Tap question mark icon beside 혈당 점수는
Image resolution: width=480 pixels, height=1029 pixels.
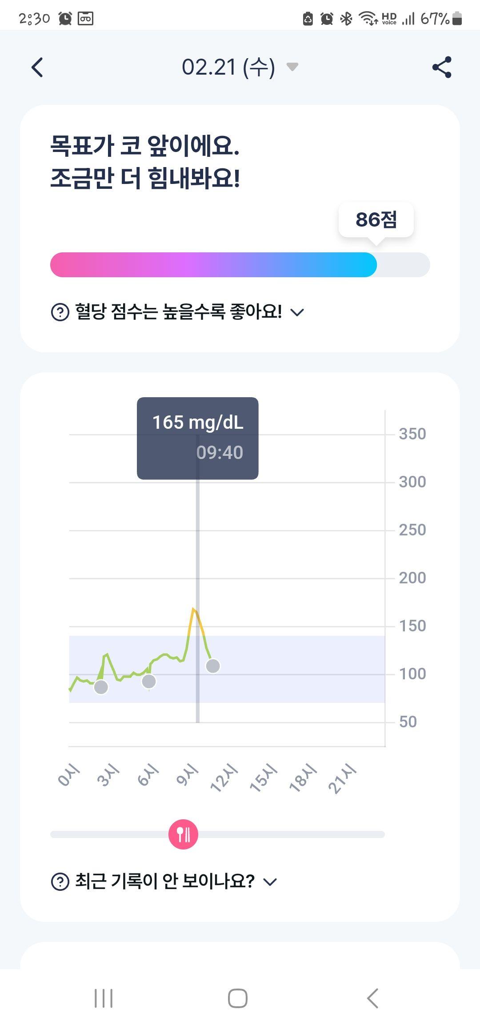point(60,312)
